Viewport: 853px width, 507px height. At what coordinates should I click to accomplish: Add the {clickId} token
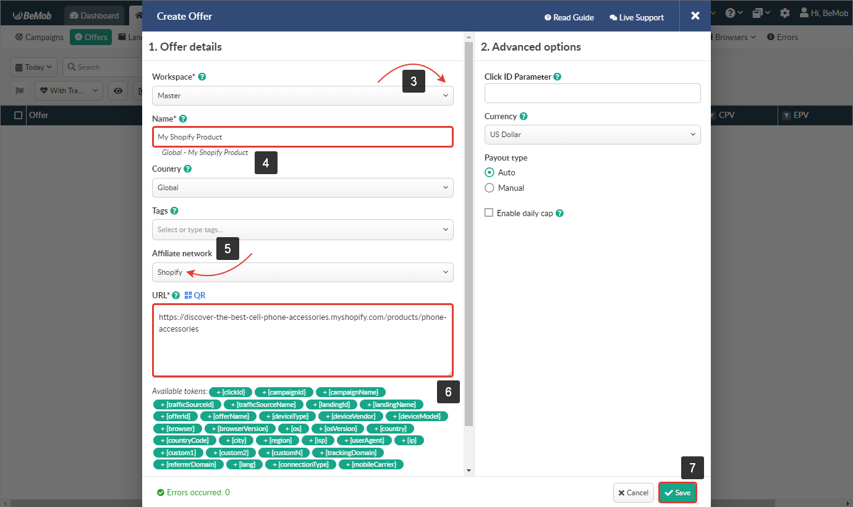(231, 392)
